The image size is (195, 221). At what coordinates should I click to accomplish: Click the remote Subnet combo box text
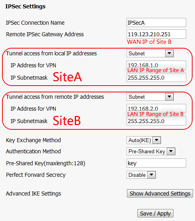pos(136,97)
